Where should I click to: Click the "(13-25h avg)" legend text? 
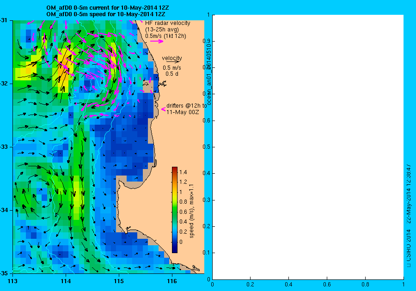(x=162, y=30)
